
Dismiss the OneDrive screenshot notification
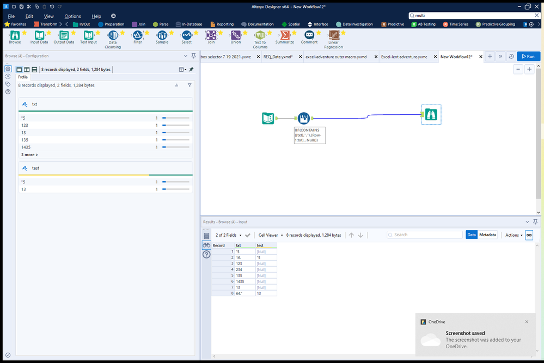(527, 322)
